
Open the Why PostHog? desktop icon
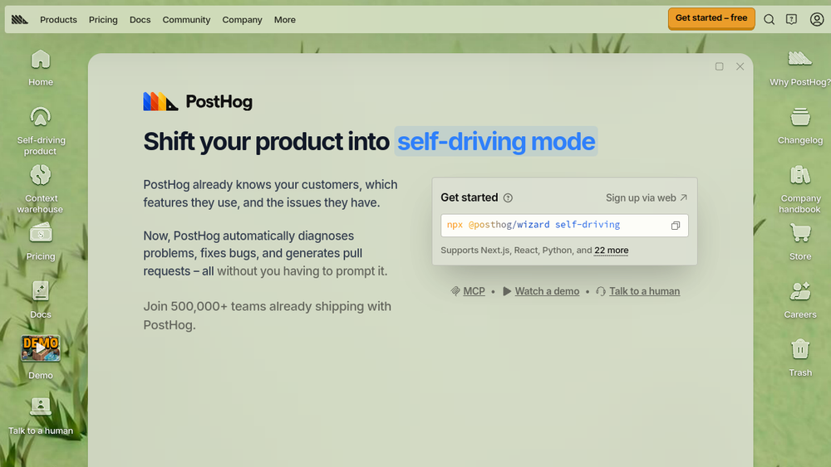point(800,68)
